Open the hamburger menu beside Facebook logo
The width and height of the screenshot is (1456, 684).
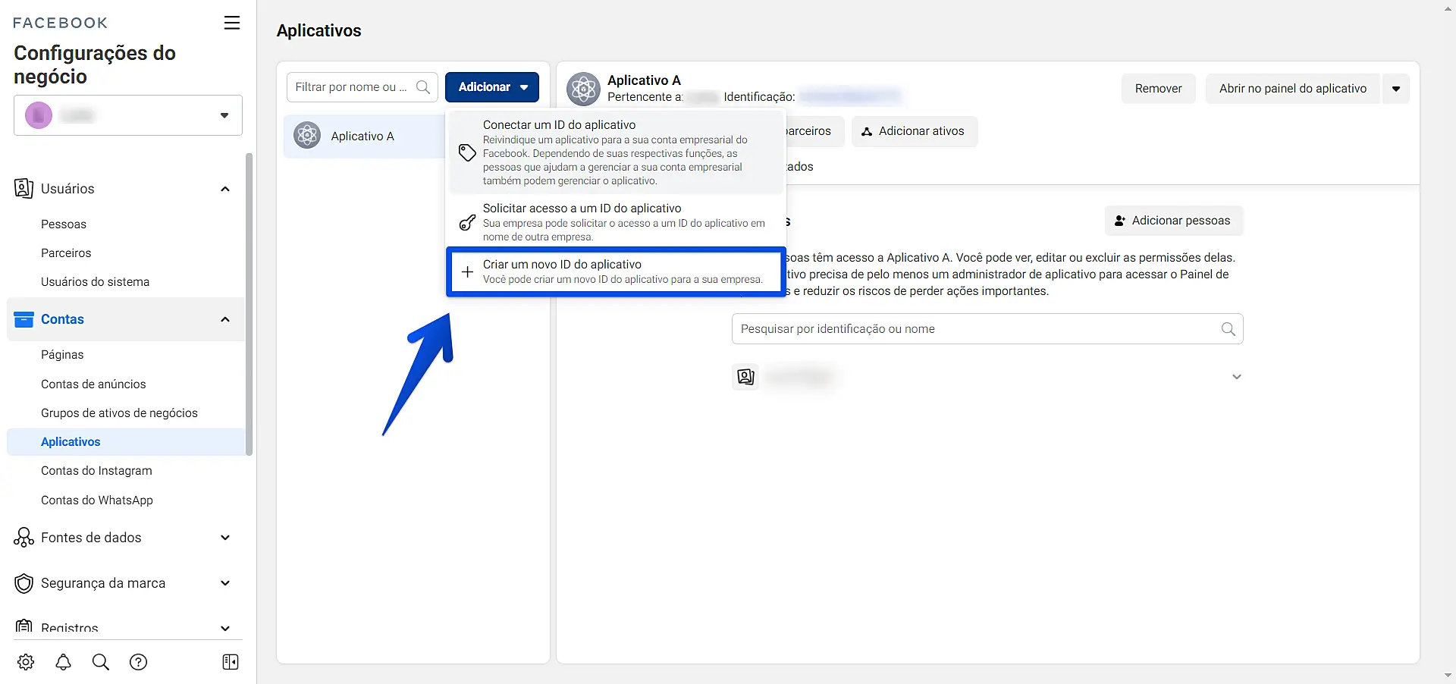[x=232, y=23]
